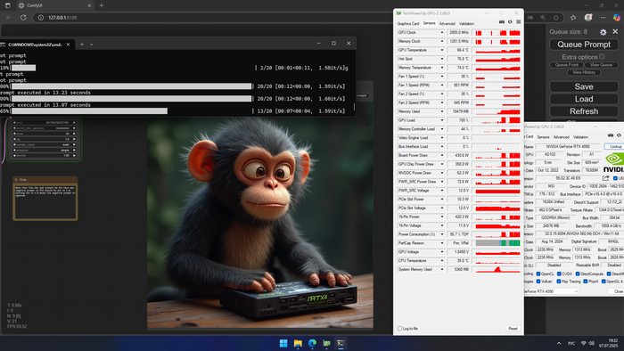624x351 pixels.
Task: Open Memory Used sensor dropdown
Action: pos(442,111)
